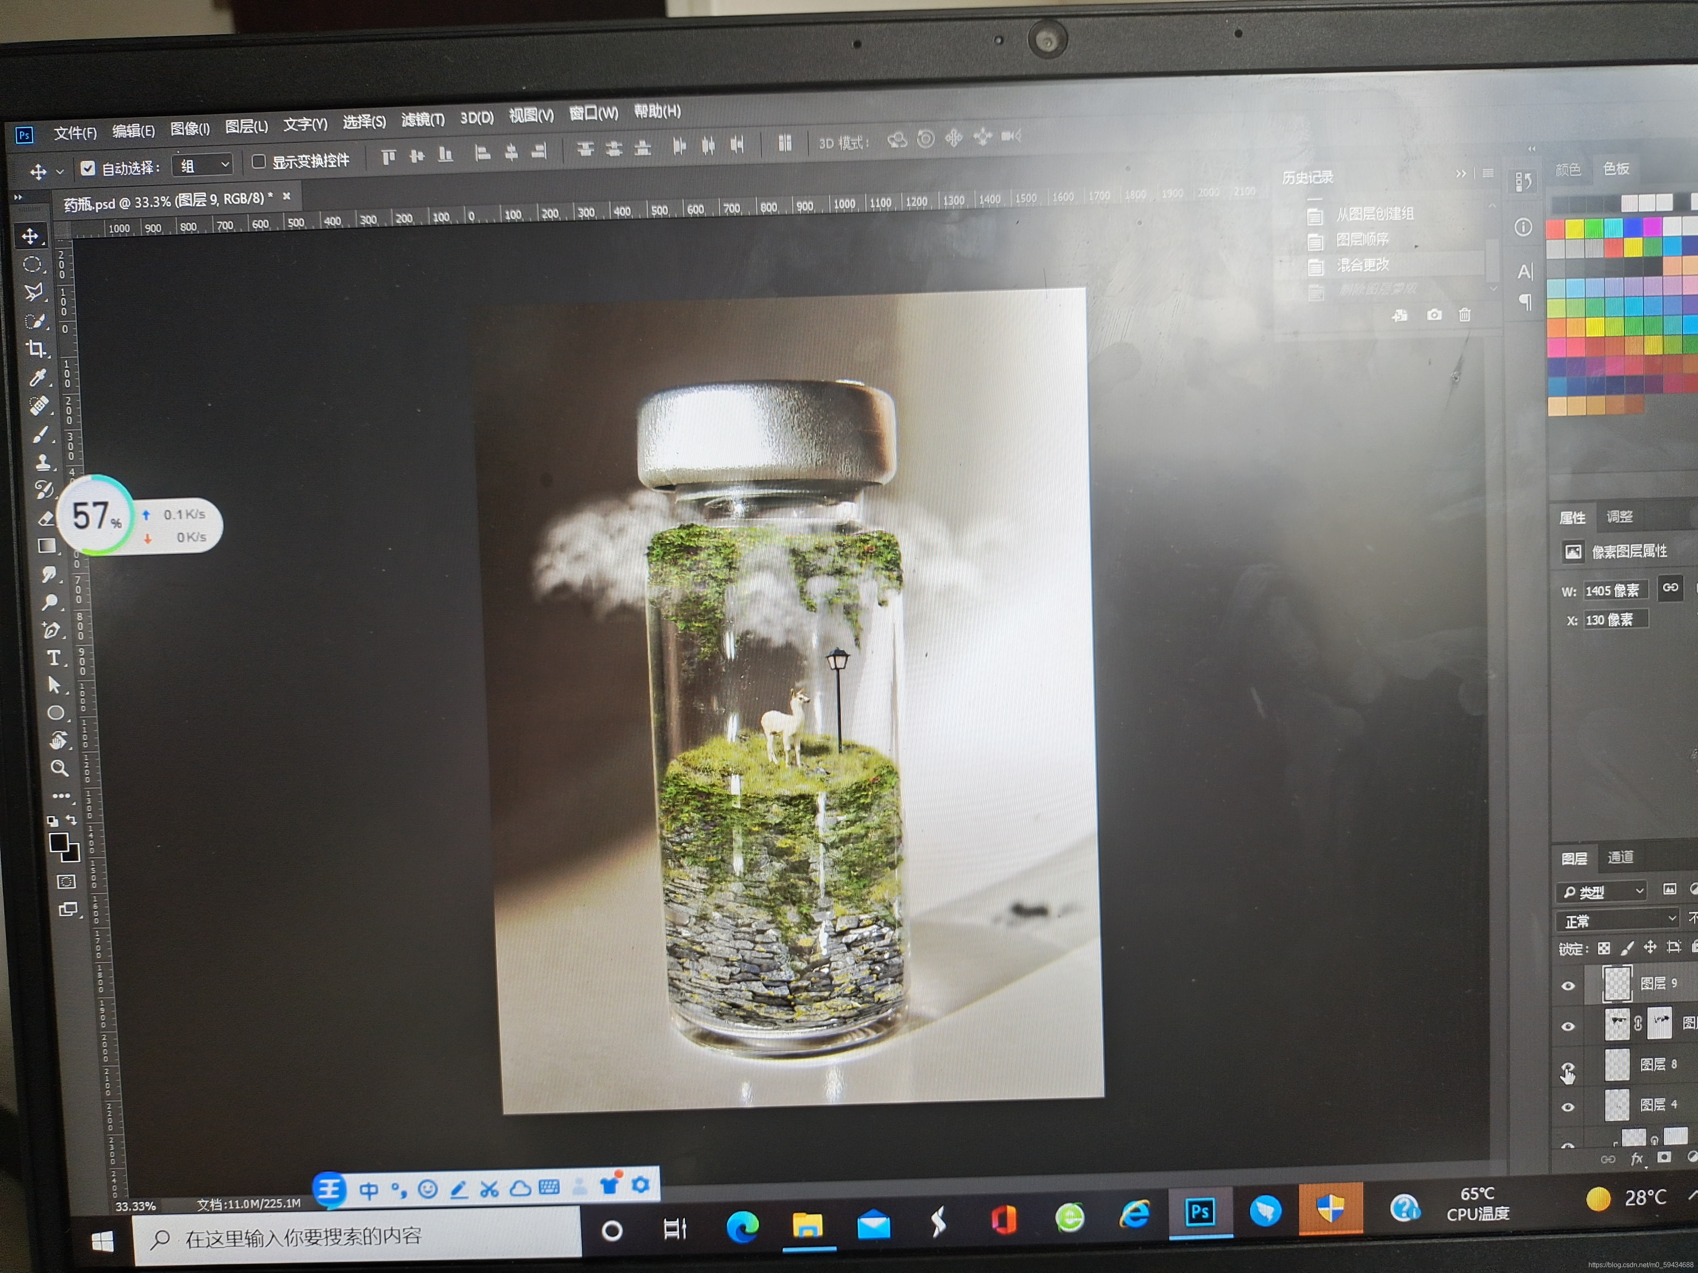Uncheck the 自动选择 checkbox
This screenshot has width=1698, height=1273.
(x=88, y=168)
